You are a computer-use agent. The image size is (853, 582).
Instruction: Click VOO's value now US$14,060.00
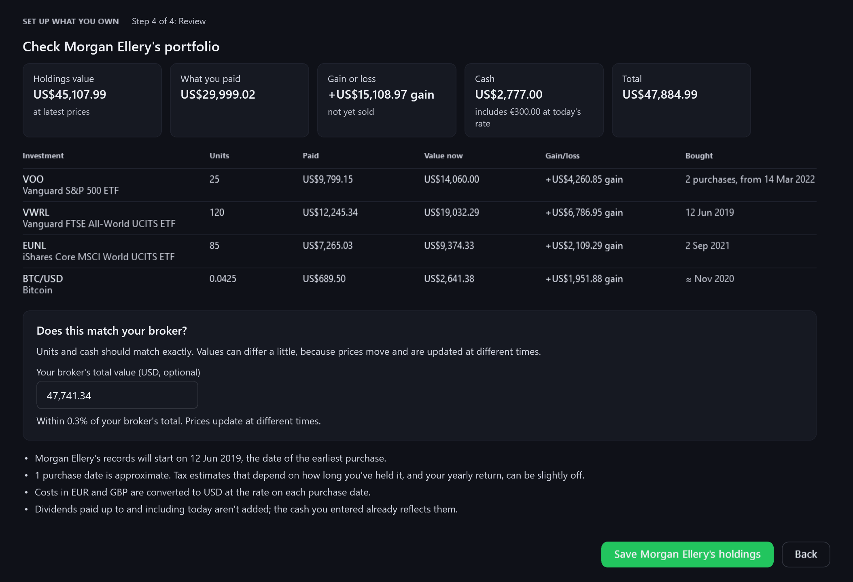452,179
